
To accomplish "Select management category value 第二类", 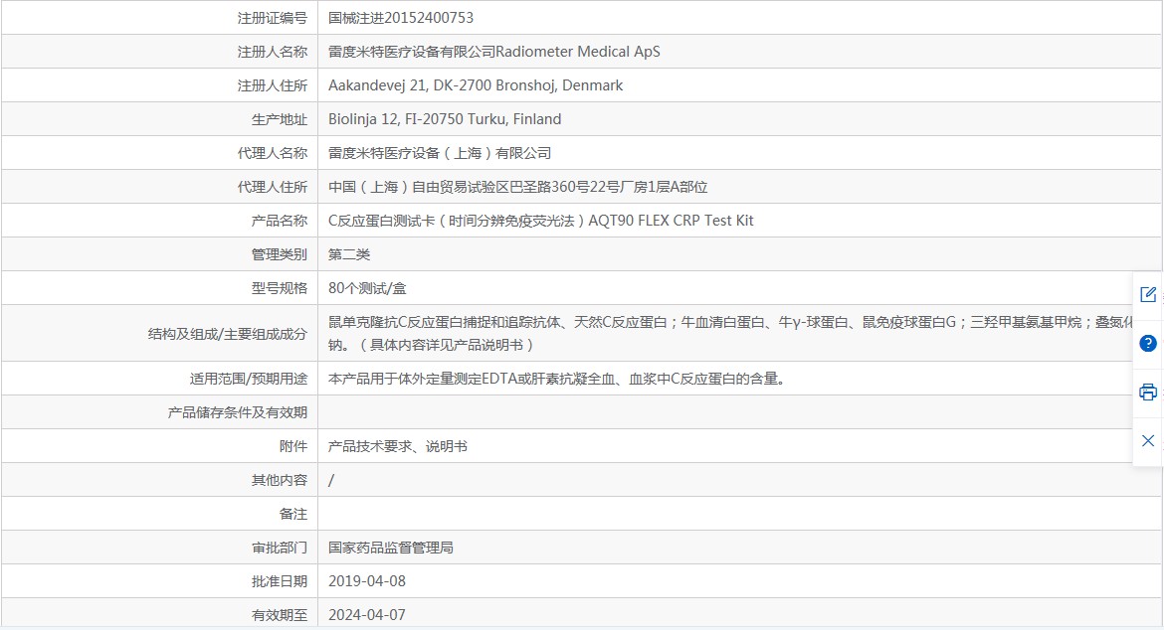I will (x=349, y=254).
